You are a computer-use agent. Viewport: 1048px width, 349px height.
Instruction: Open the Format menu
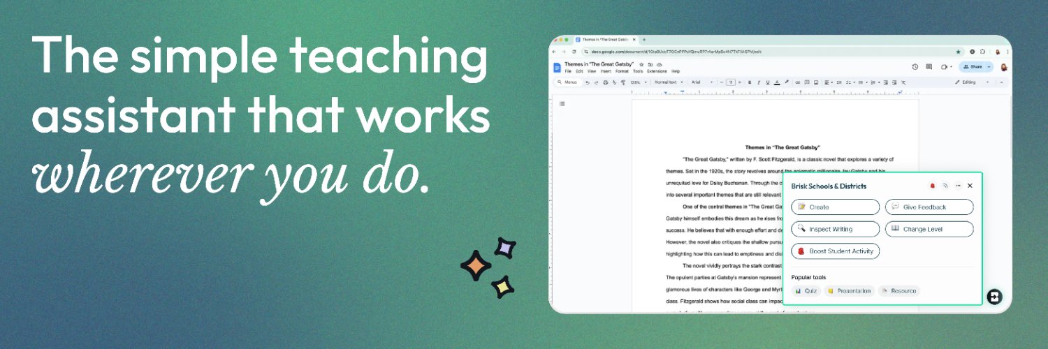click(x=622, y=71)
